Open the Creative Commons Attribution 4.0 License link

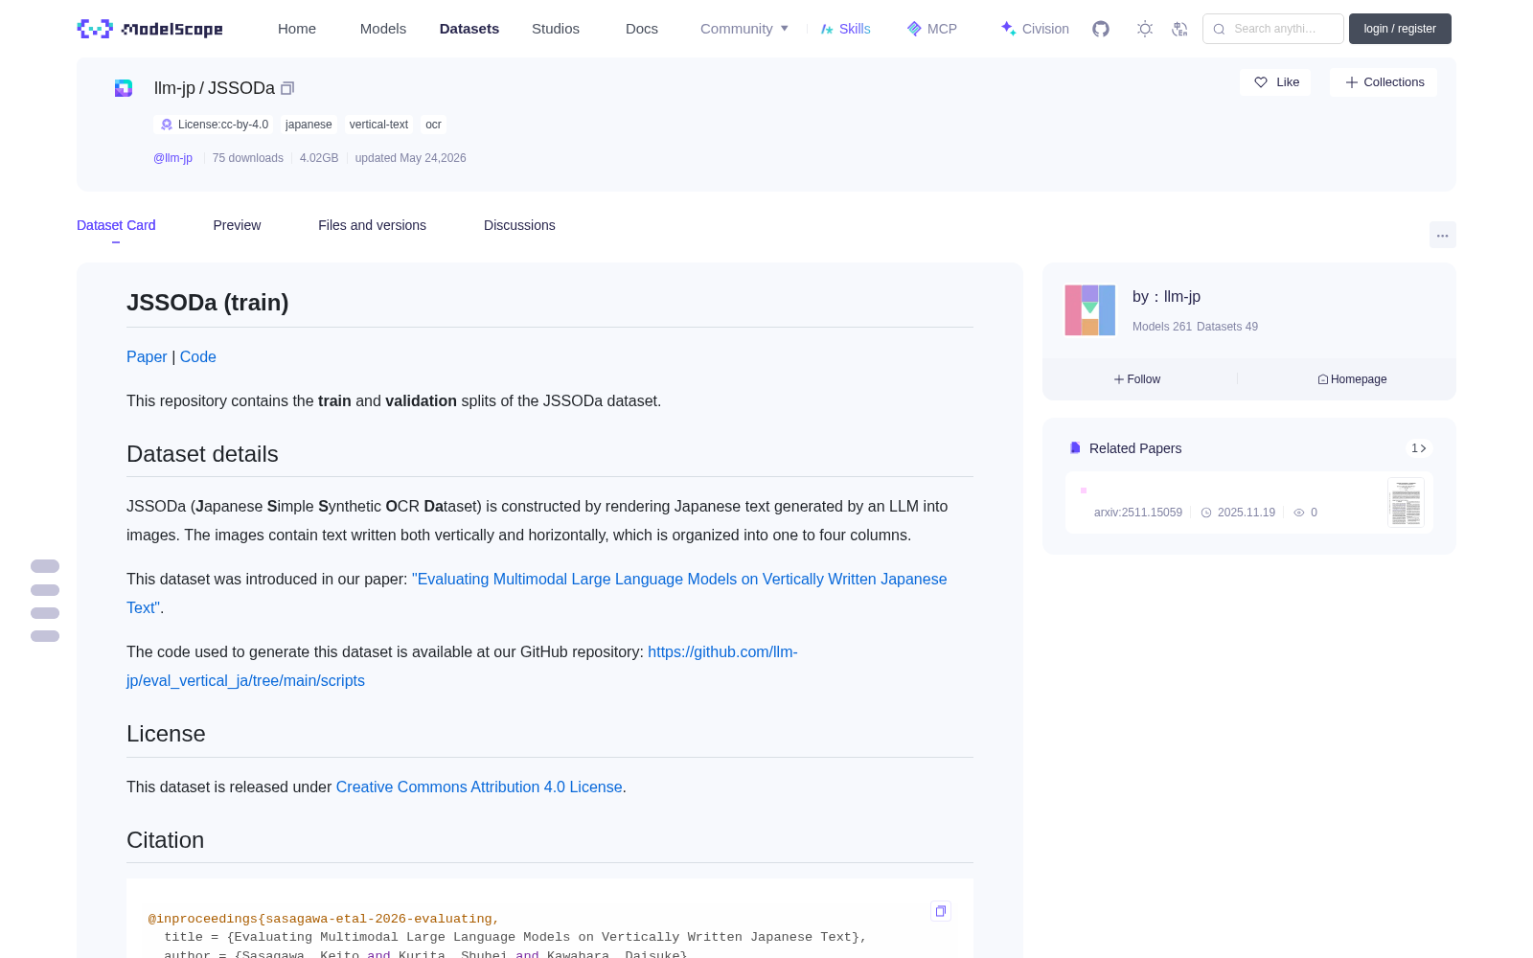[x=479, y=787]
